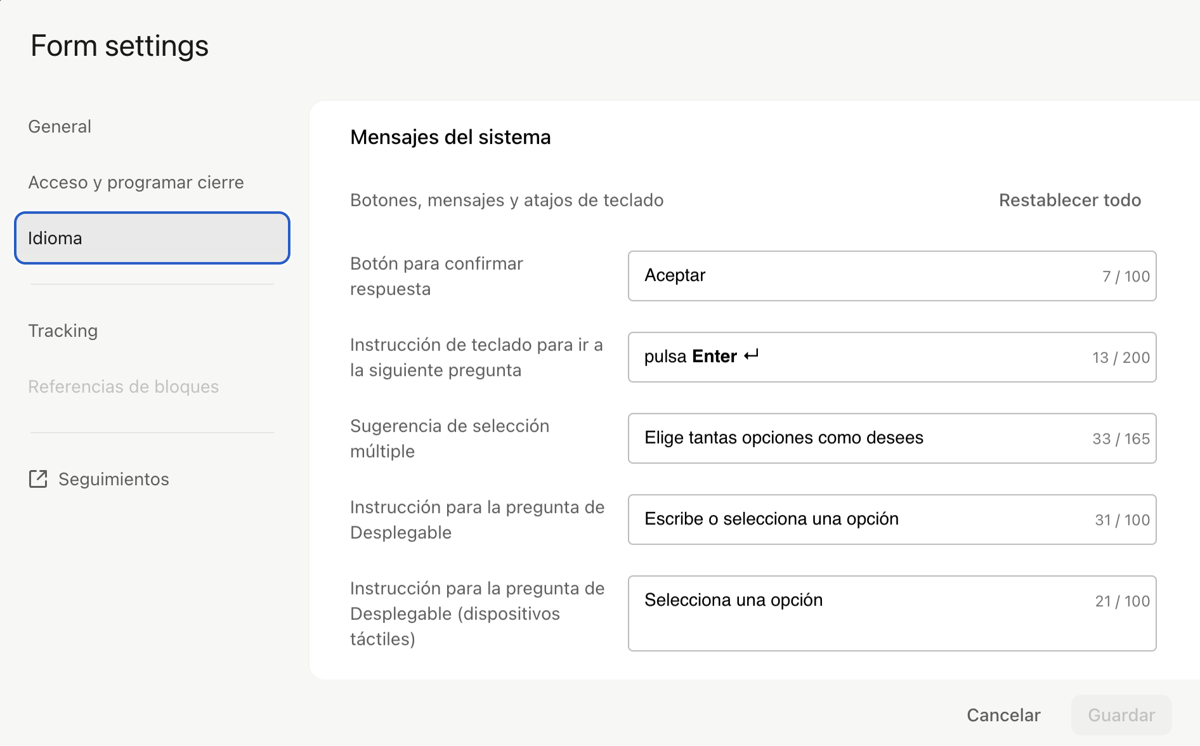Click the 33 / 165 character counter
This screenshot has height=746, width=1200.
click(1121, 439)
